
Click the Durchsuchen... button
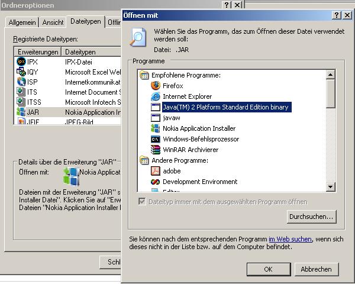(x=312, y=217)
